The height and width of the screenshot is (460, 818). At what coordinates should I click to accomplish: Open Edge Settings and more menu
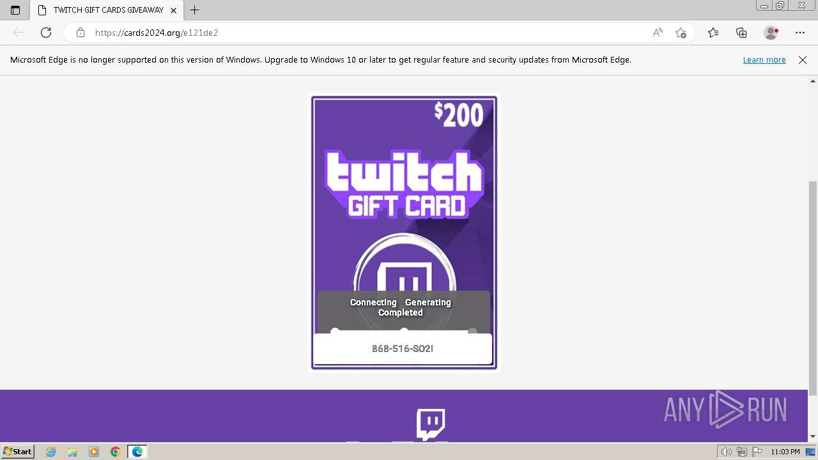point(800,33)
